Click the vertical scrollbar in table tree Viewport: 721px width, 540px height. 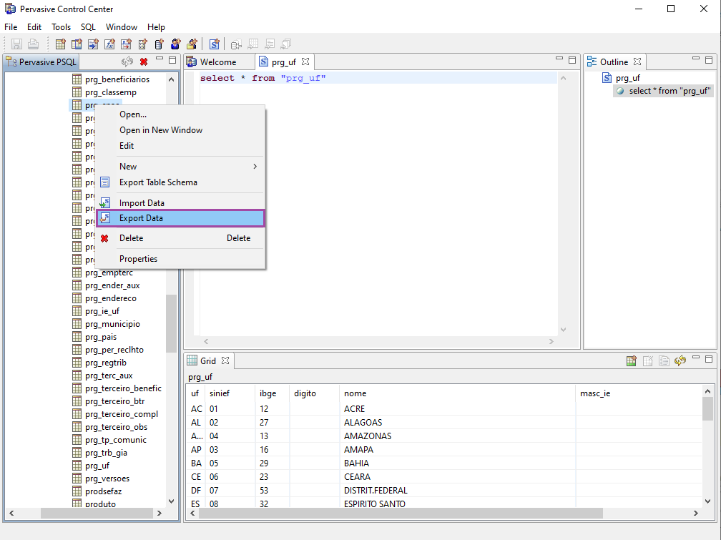[171, 322]
